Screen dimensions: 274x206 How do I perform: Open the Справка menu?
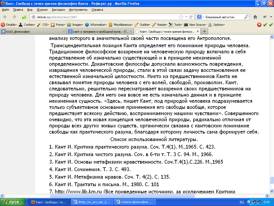pos(97,10)
